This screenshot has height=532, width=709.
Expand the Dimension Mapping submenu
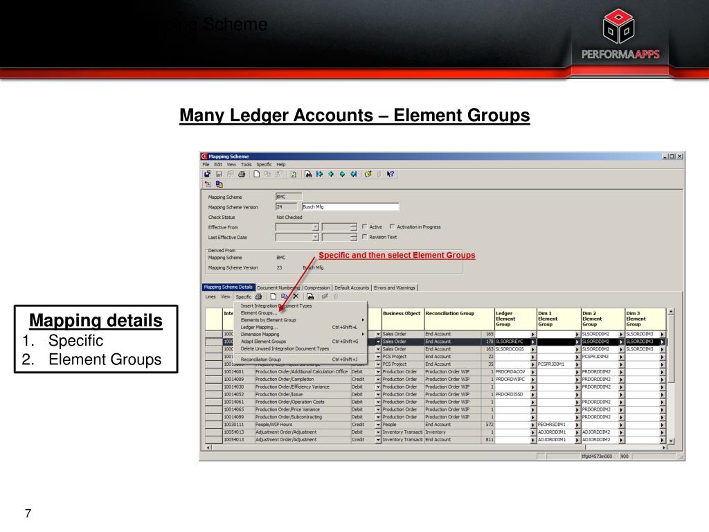coord(301,335)
